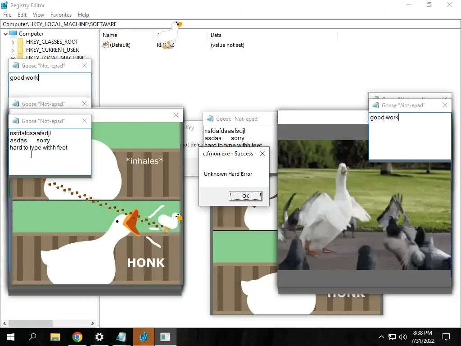Open the Favorites menu in Registry Editor
Viewport: 461px width, 346px height.
pyautogui.click(x=61, y=15)
